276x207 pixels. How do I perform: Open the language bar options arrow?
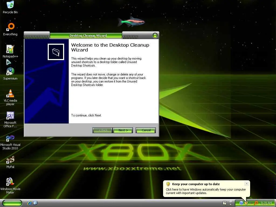[231, 204]
